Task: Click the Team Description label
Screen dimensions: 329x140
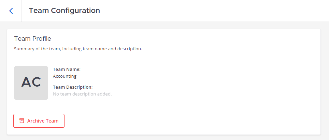Action: (73, 87)
